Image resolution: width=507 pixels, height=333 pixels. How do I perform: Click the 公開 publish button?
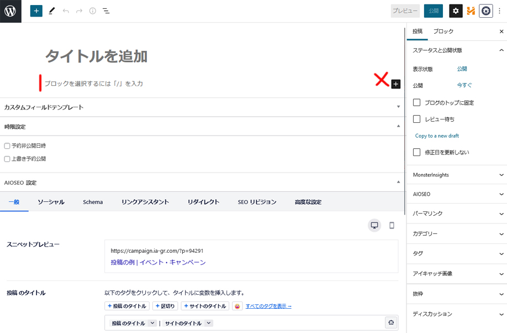coord(433,11)
